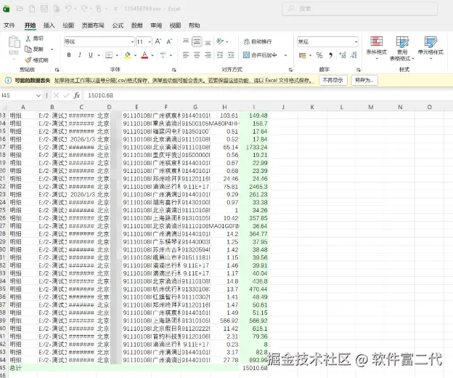Expand fill color dropdown arrow
The height and width of the screenshot is (378, 453).
point(135,55)
